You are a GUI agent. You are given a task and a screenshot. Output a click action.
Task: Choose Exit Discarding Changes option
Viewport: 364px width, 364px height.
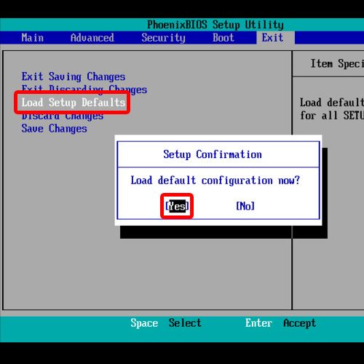[84, 88]
